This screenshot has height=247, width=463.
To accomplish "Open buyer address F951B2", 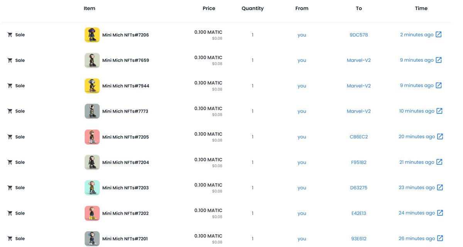I will coord(359,162).
